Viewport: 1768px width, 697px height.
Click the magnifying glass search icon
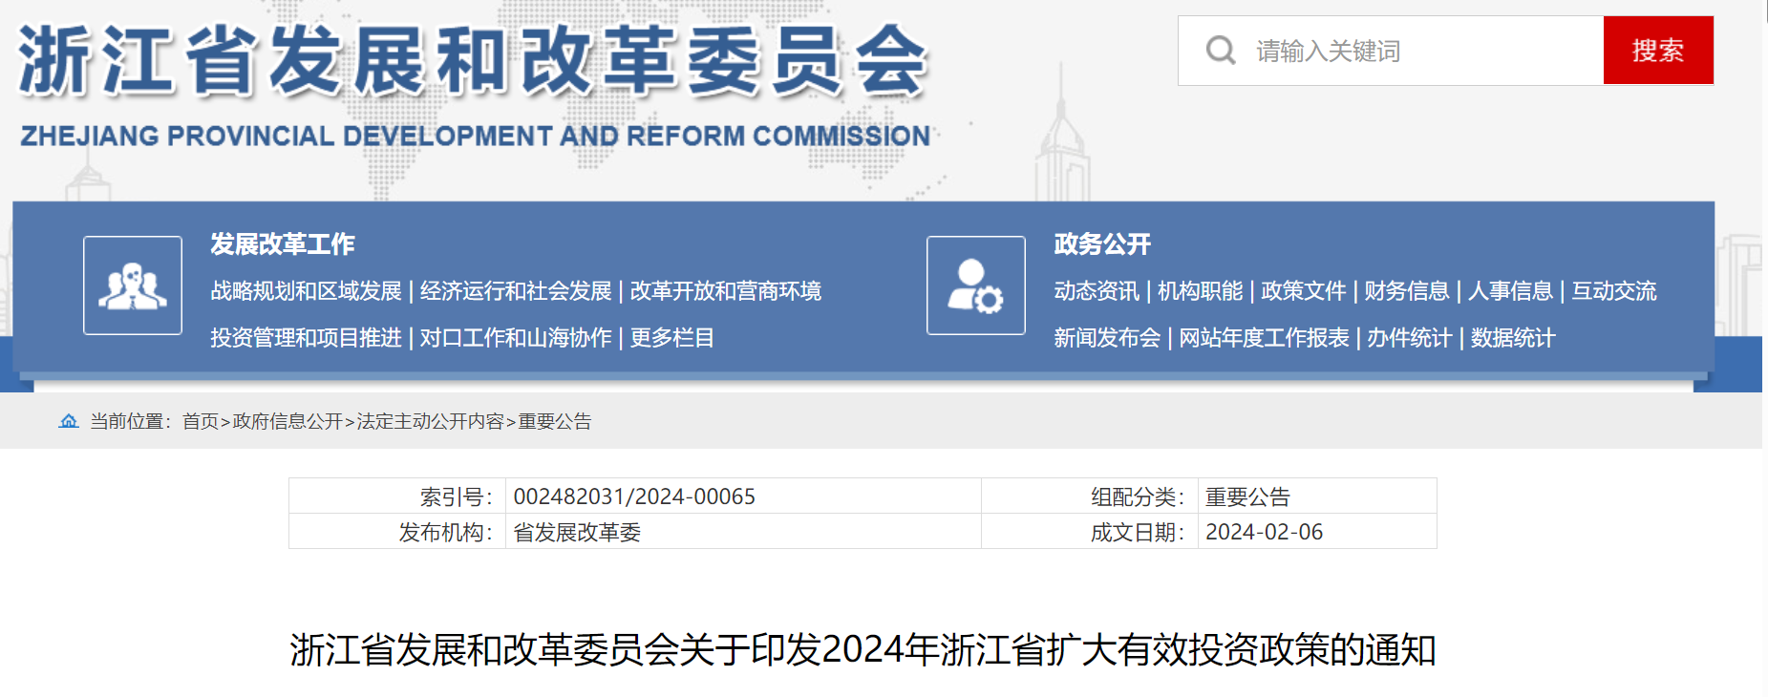pyautogui.click(x=1220, y=50)
